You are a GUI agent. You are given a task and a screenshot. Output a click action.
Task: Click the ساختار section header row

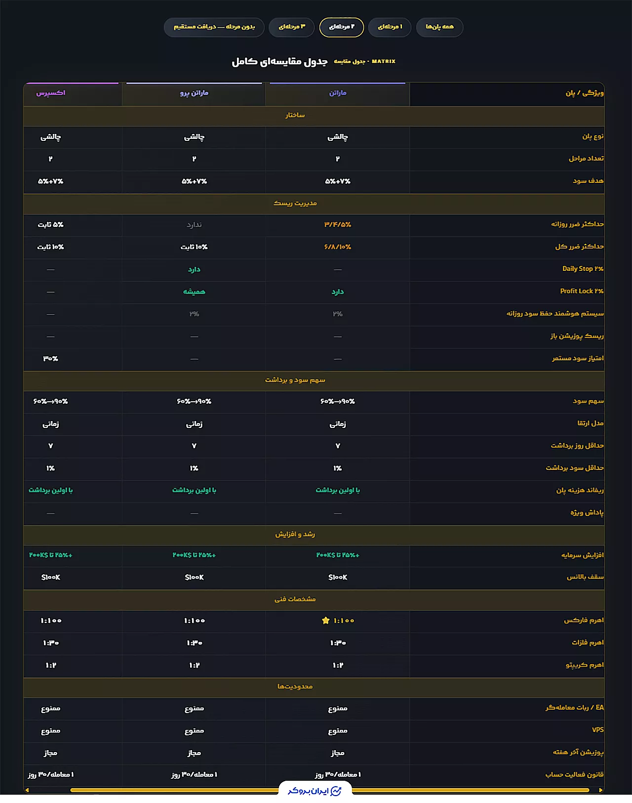coord(314,116)
